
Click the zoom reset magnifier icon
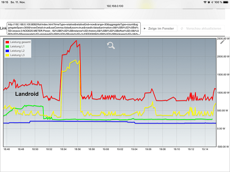click(111, 46)
